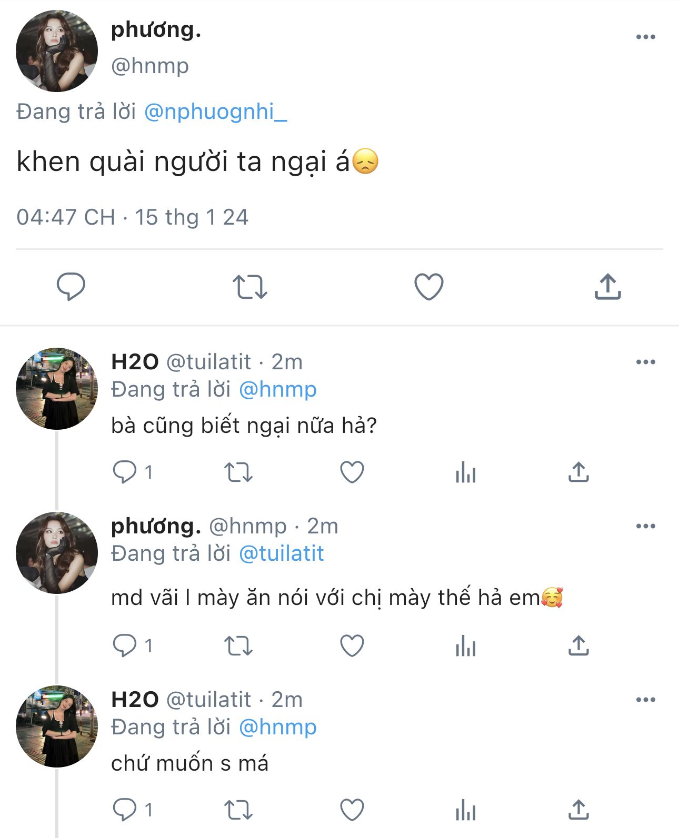Image resolution: width=679 pixels, height=838 pixels.
Task: Retweet the main 'khen quài' tweet
Action: 250,287
